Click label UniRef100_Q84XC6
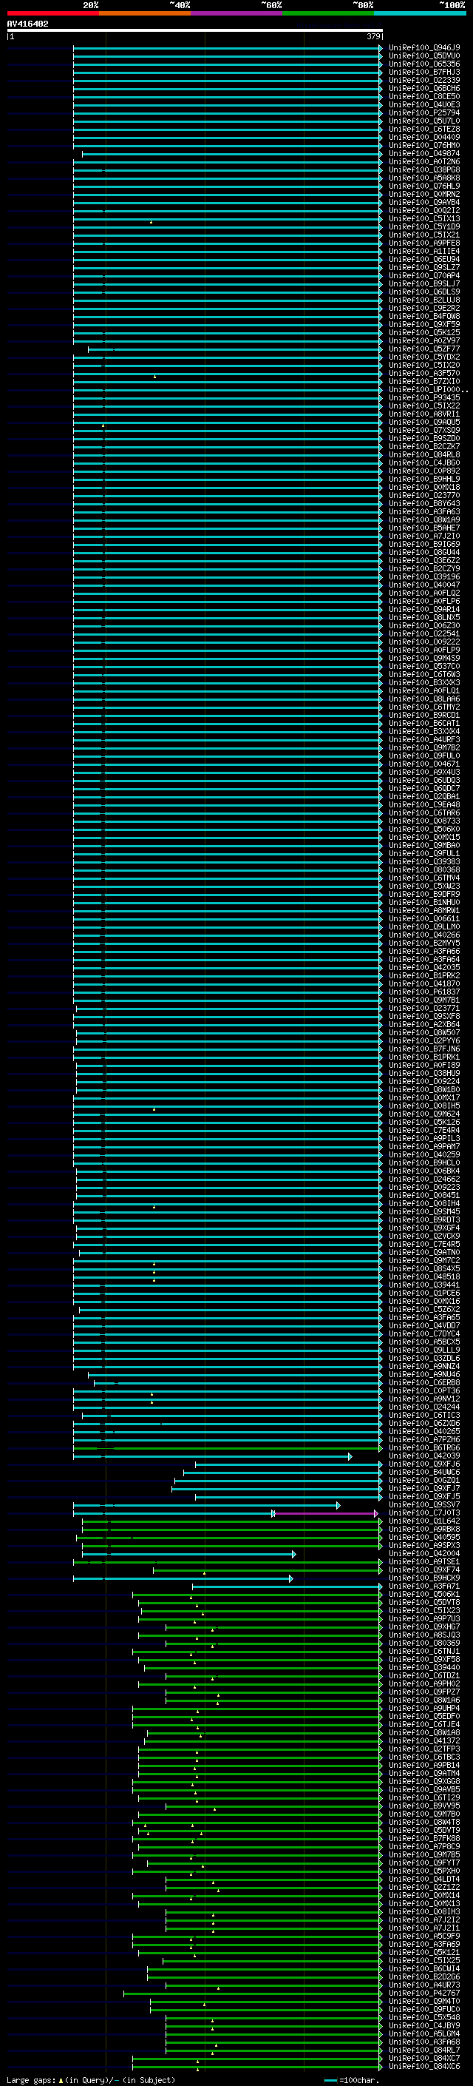The height and width of the screenshot is (2086, 473). 423,2066
